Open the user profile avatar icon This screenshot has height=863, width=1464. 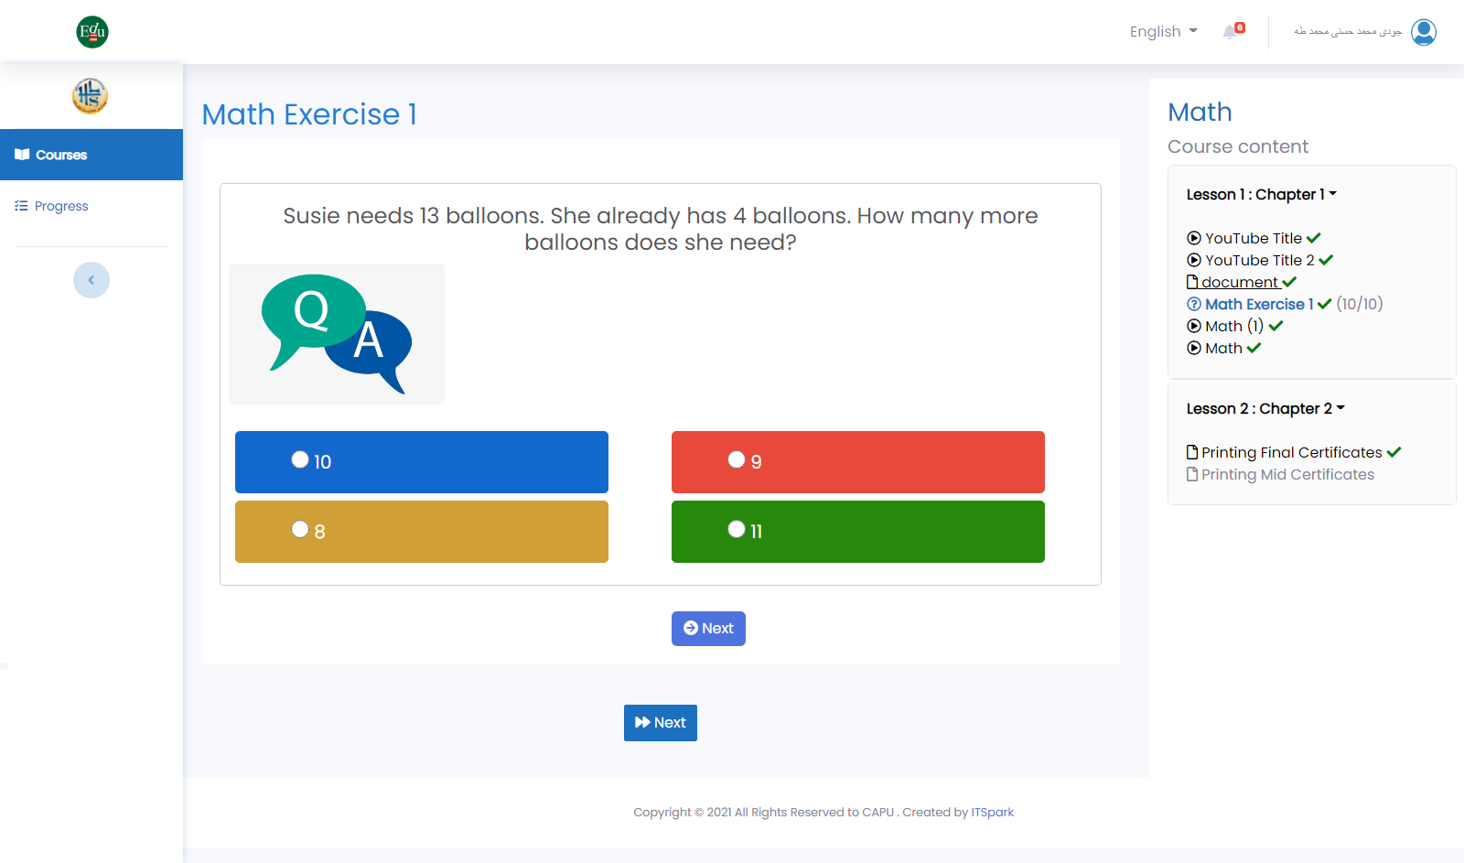pyautogui.click(x=1424, y=32)
